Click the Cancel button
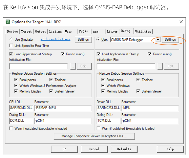Image resolution: width=189 pixels, height=158 pixels. [94, 149]
